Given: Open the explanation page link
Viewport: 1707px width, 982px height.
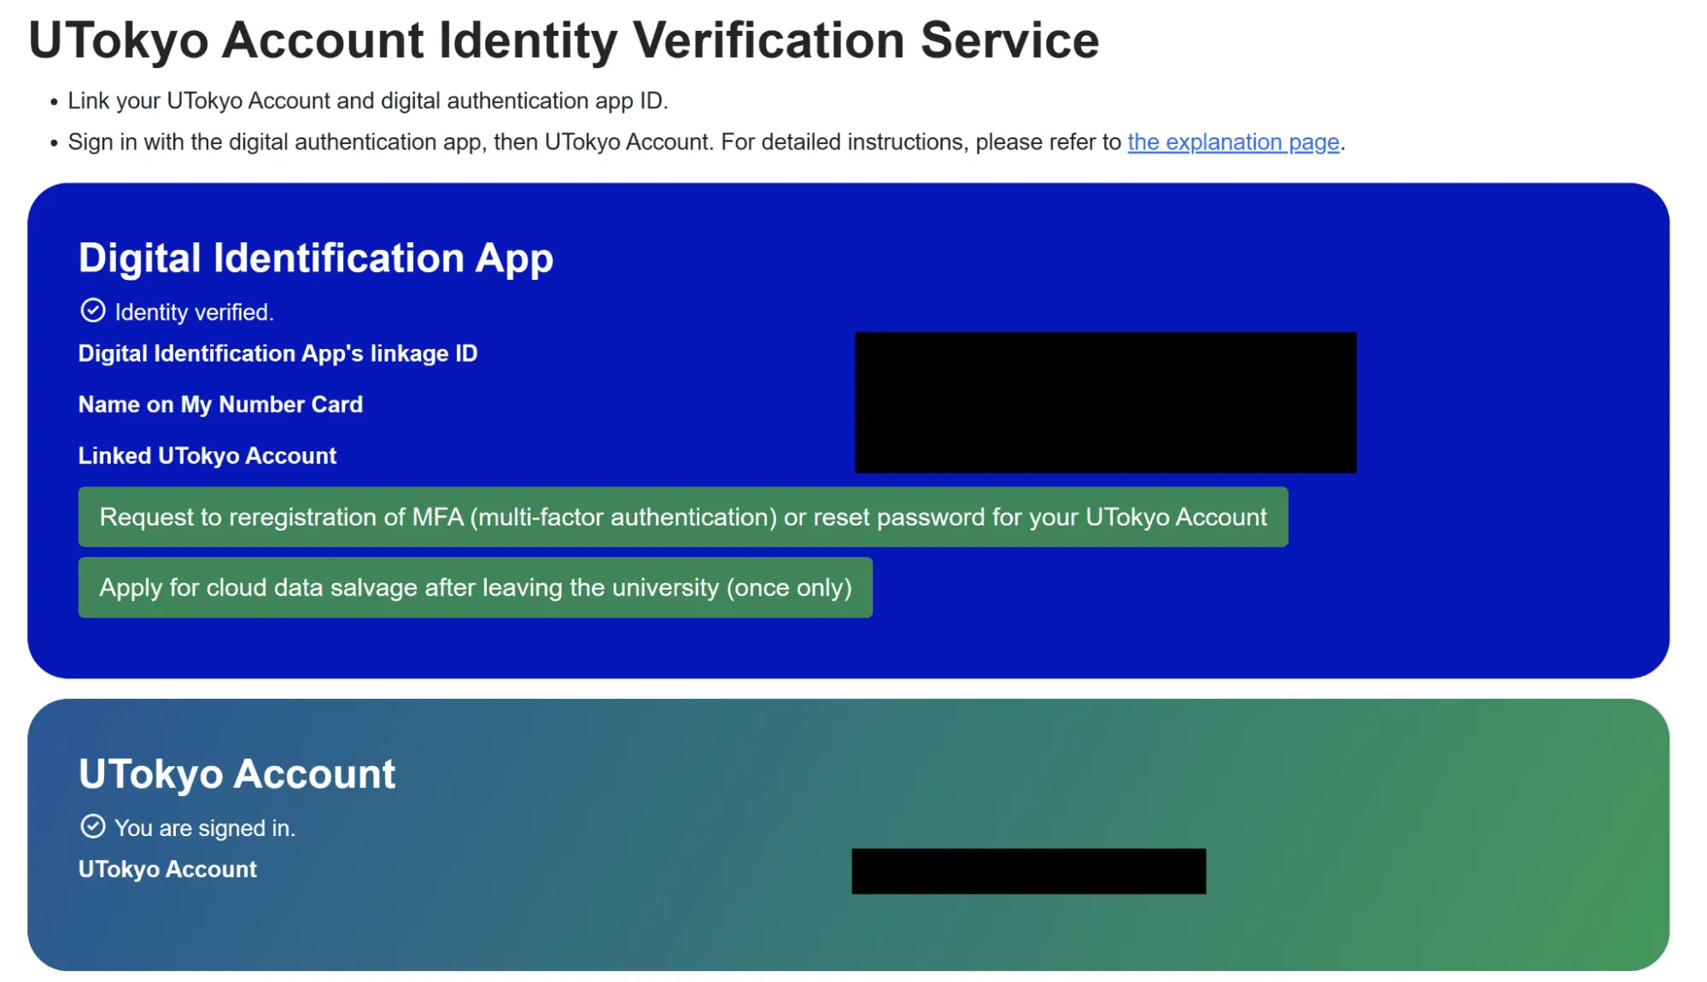Looking at the screenshot, I should coord(1232,142).
